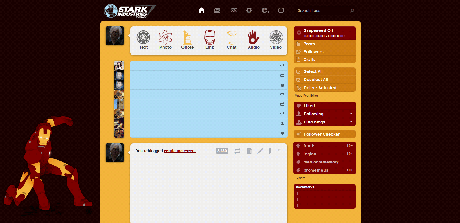This screenshot has width=460, height=223.
Task: Open settings gear in top navigation
Action: coord(249,10)
